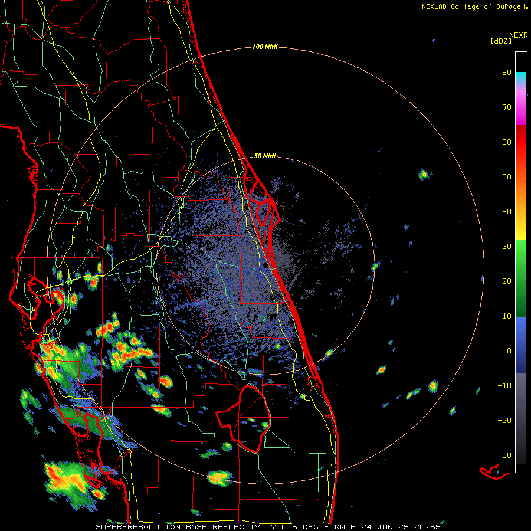The height and width of the screenshot is (531, 531).
Task: Select the -10 value on the dBZ scale
Action: (504, 386)
